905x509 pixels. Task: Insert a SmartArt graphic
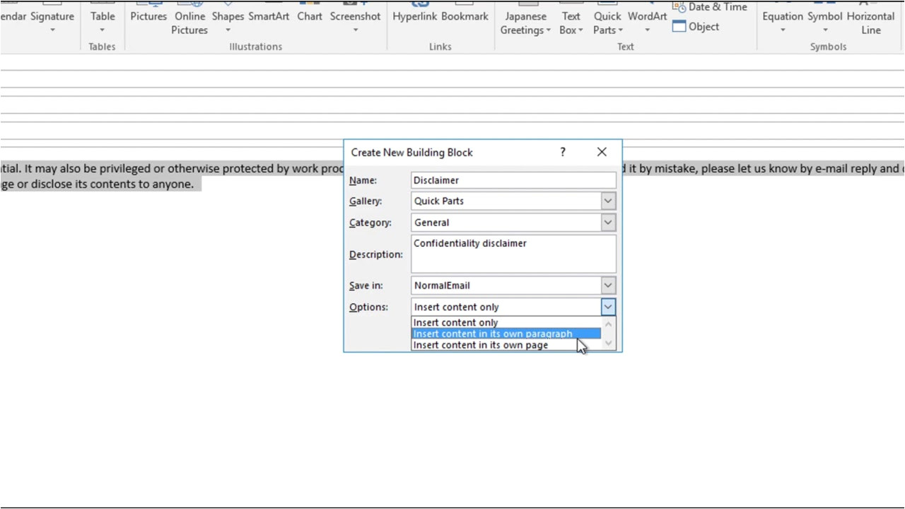pyautogui.click(x=268, y=16)
